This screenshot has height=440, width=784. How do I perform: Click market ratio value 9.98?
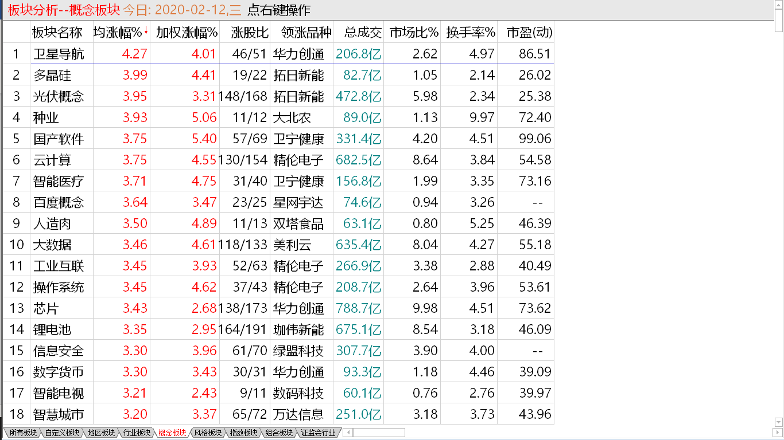tap(425, 308)
